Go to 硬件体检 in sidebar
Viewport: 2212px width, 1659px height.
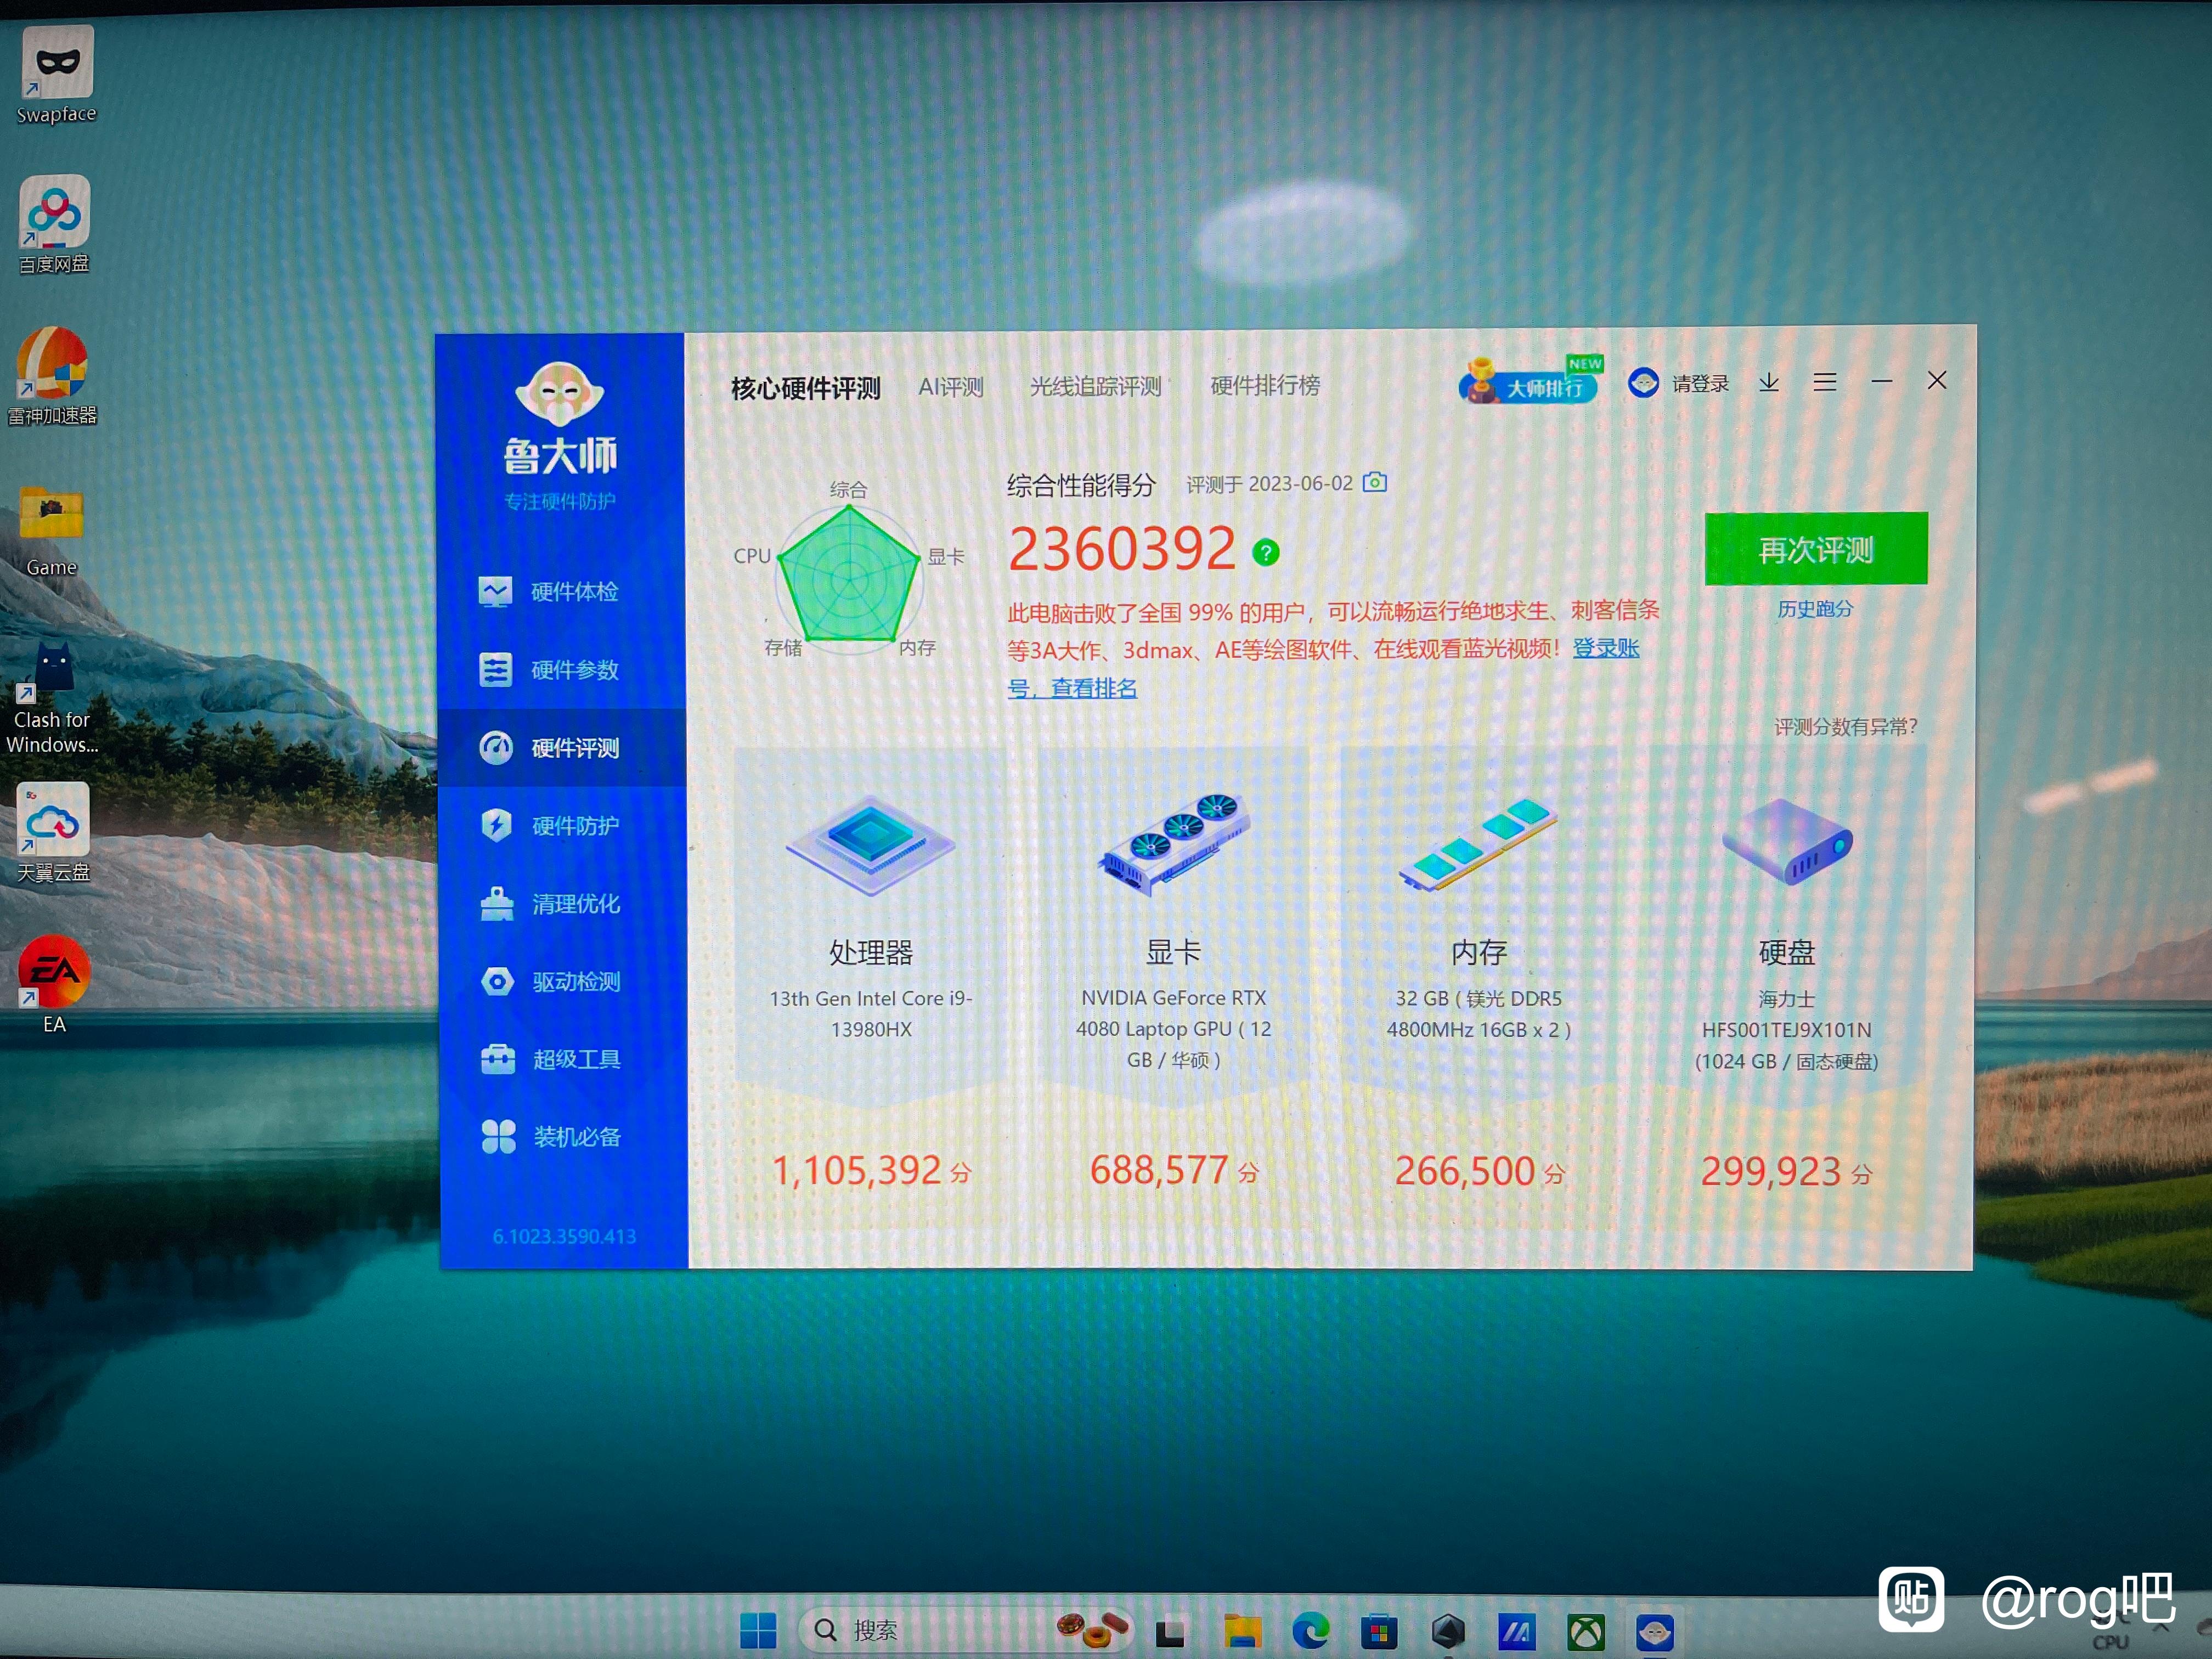point(561,591)
